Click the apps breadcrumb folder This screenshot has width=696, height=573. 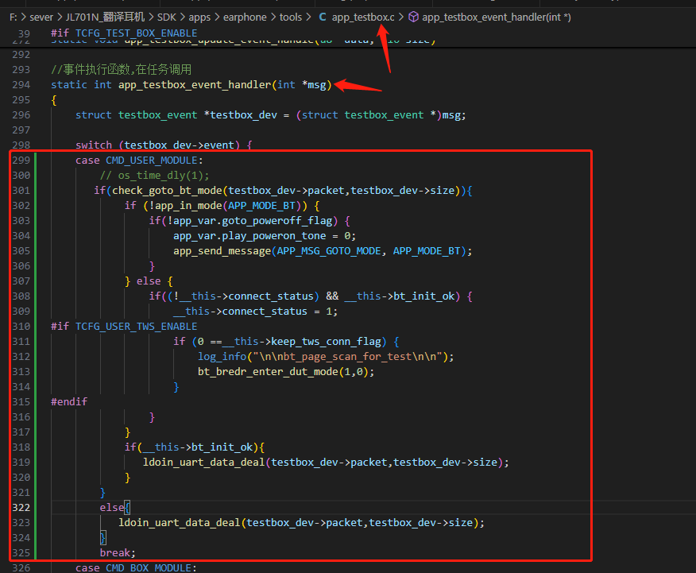(199, 17)
